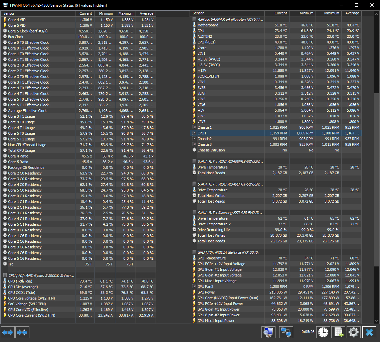Select the Package C6 Residency row
The width and height of the screenshot is (380, 342).
(x=78, y=167)
